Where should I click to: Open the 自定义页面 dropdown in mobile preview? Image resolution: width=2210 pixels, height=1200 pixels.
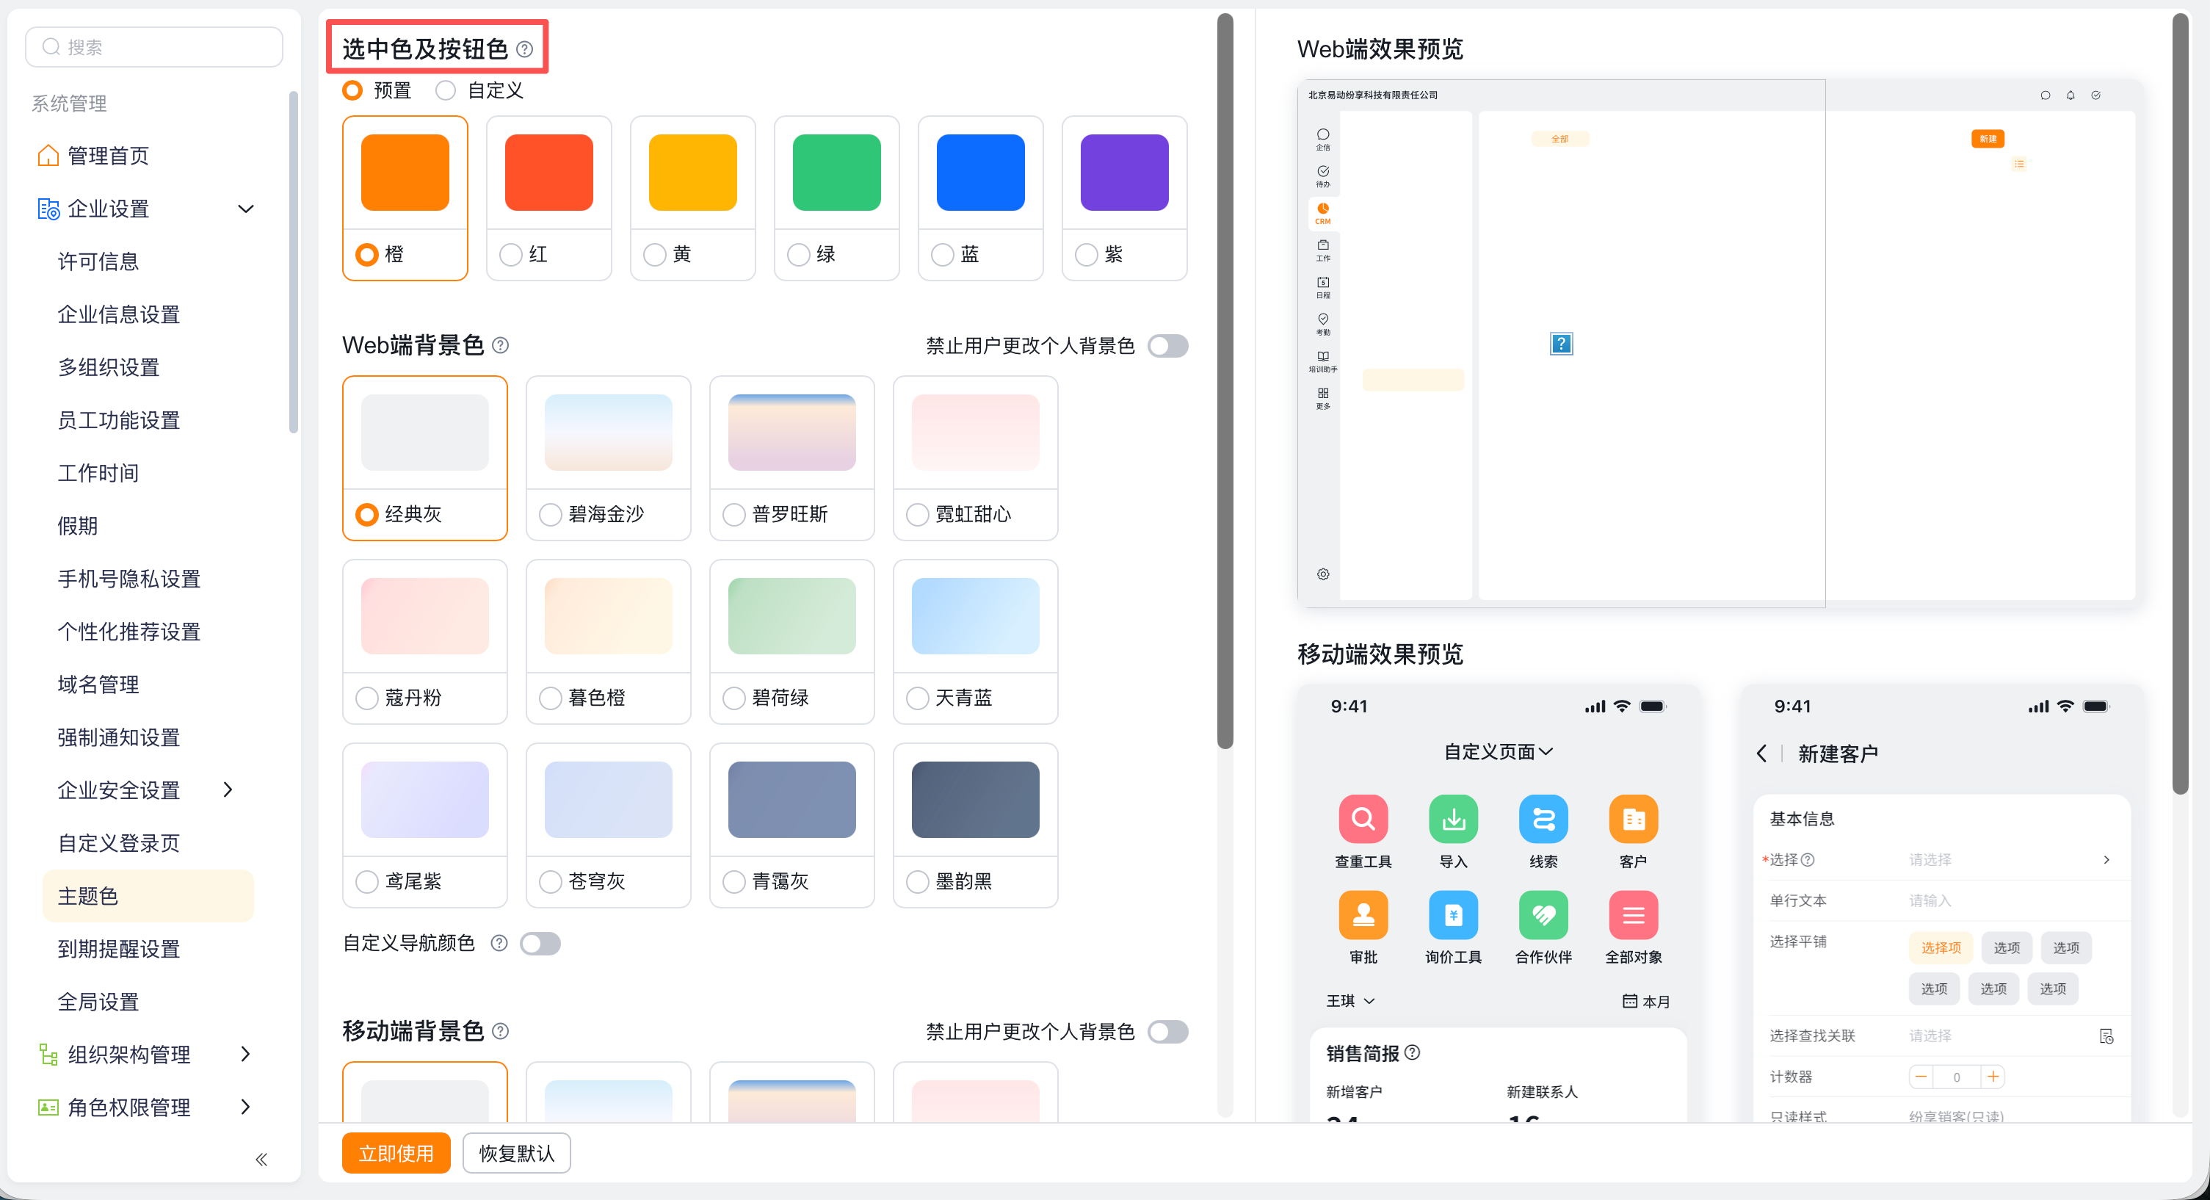tap(1499, 752)
